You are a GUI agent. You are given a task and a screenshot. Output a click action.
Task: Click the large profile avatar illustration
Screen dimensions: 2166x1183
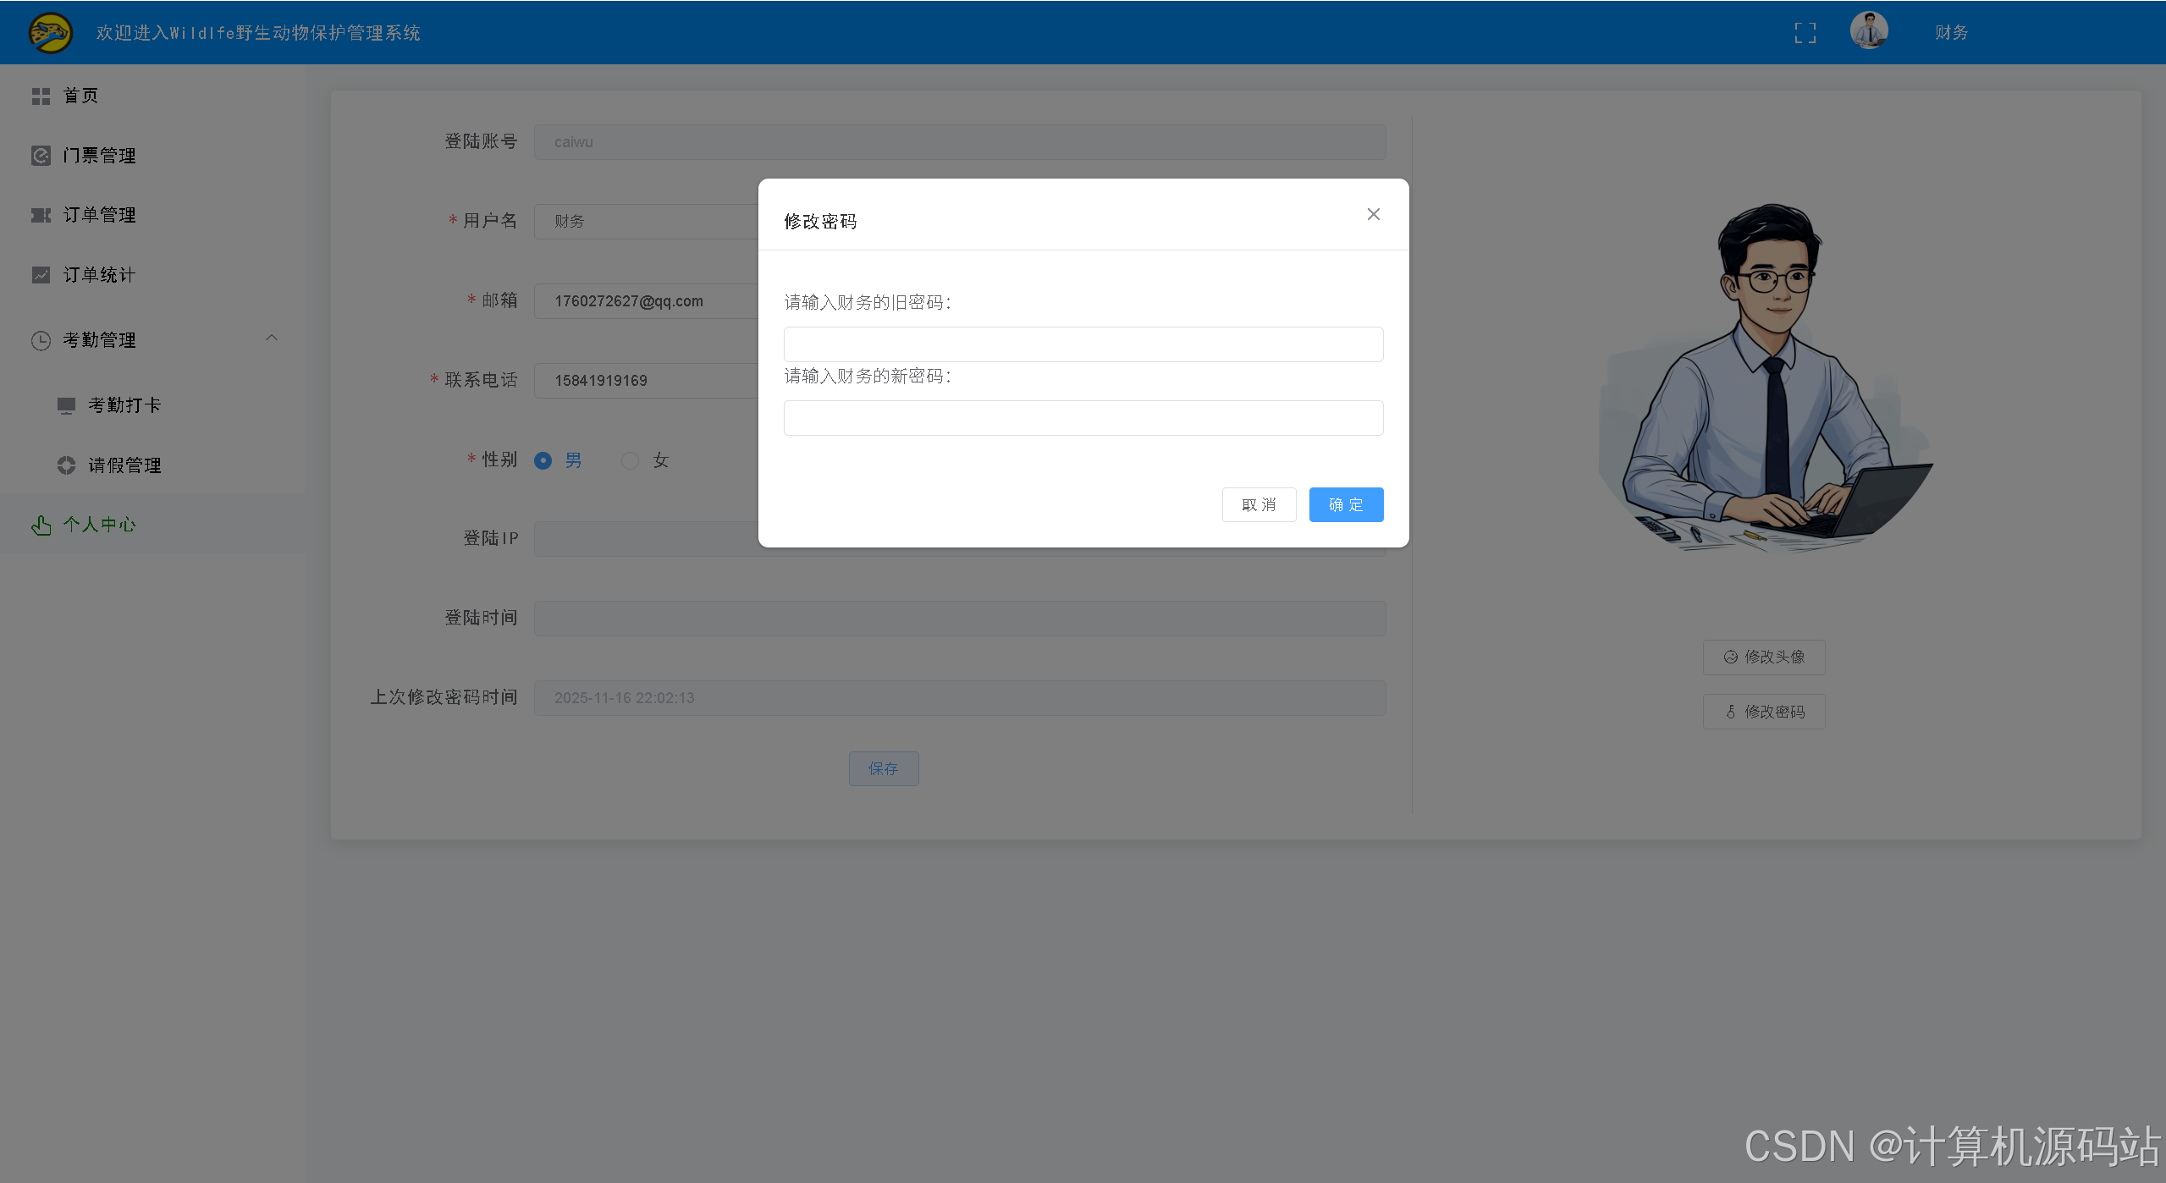1765,377
